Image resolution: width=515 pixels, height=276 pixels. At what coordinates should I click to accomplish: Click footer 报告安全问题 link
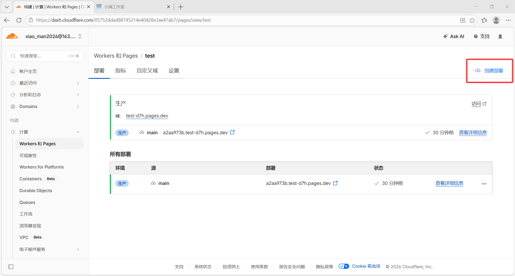292,267
